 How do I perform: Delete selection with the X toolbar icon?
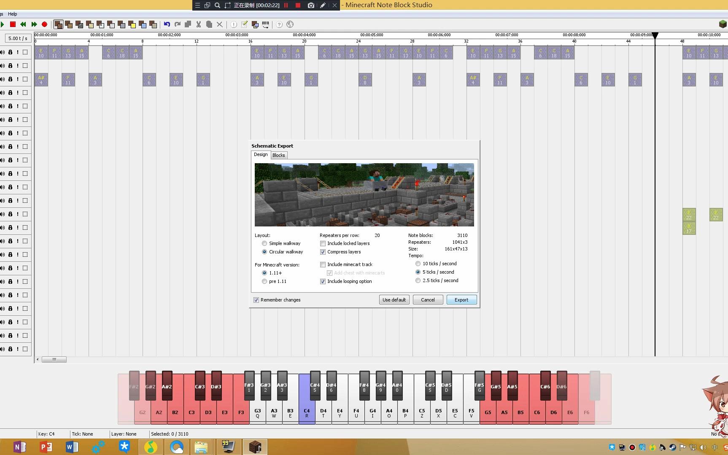pos(220,24)
